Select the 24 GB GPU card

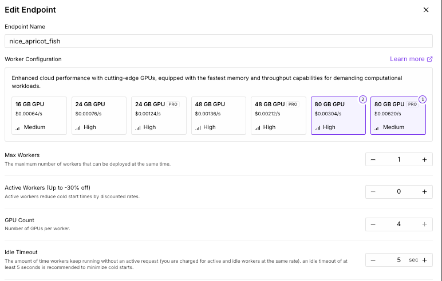pyautogui.click(x=100, y=115)
